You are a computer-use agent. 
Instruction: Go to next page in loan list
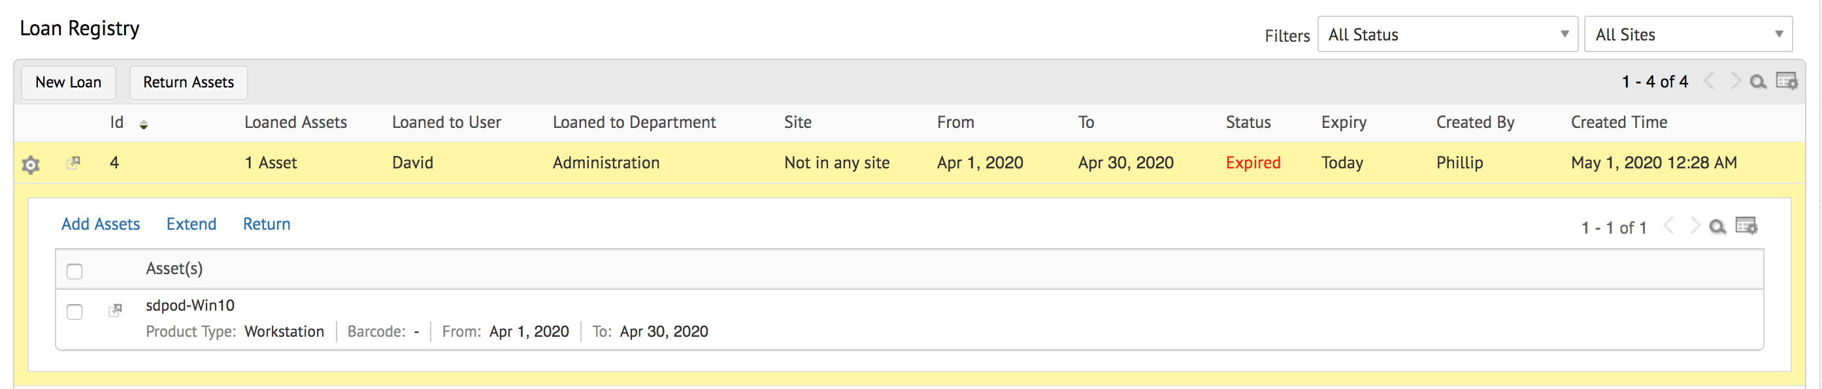pos(1735,82)
